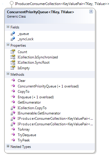The width and height of the screenshot is (112, 157).
Task: Click the TryDequeue method icon
Action: click(x=13, y=134)
